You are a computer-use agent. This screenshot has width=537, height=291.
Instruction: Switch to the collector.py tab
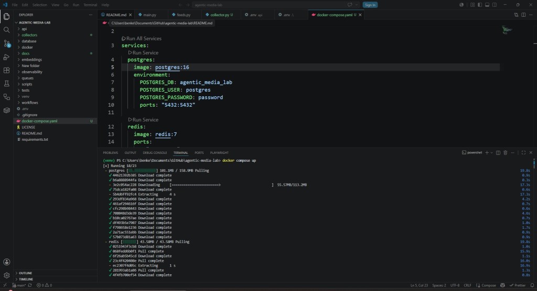[x=220, y=15]
